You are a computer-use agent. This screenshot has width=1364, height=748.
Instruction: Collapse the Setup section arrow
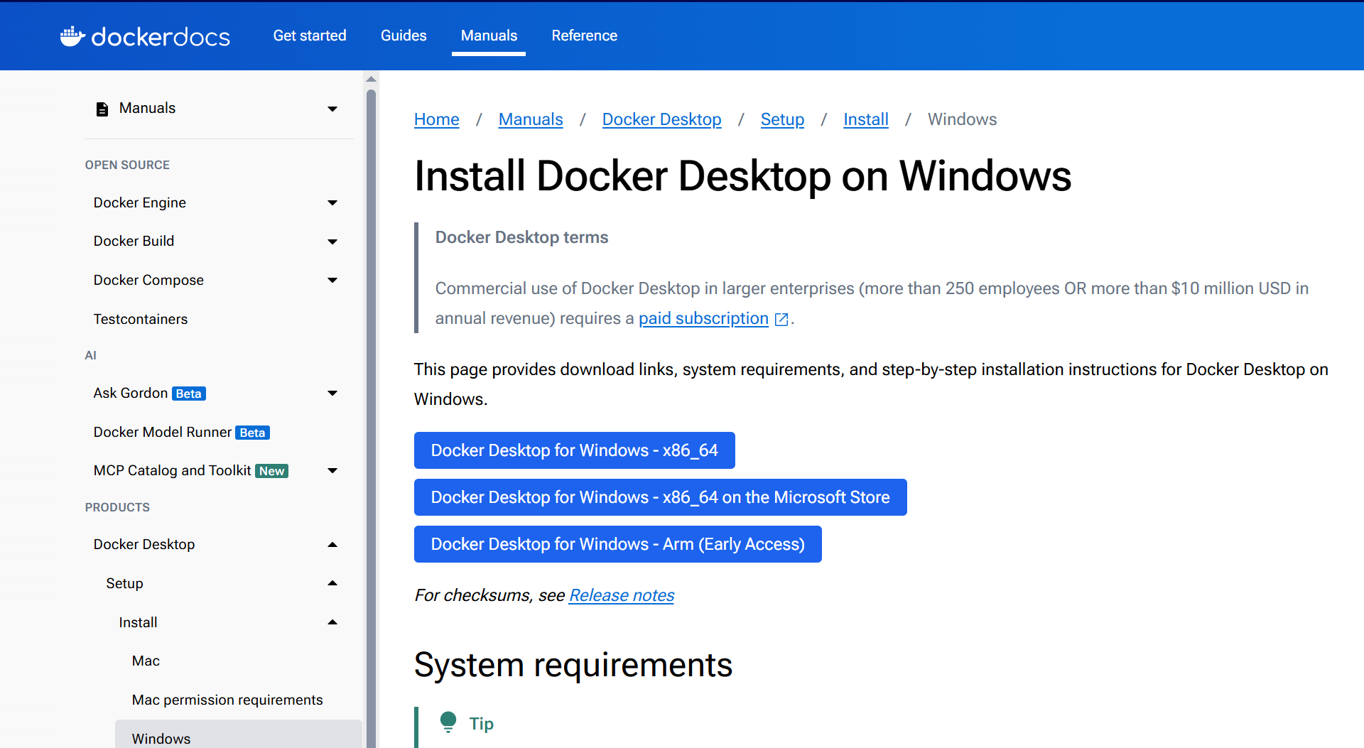pyautogui.click(x=332, y=583)
